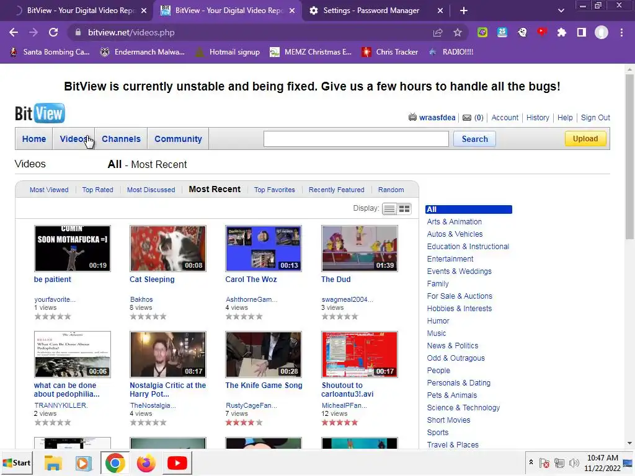
Task: Open the Cat Sleeping video thumbnail
Action: pyautogui.click(x=168, y=249)
